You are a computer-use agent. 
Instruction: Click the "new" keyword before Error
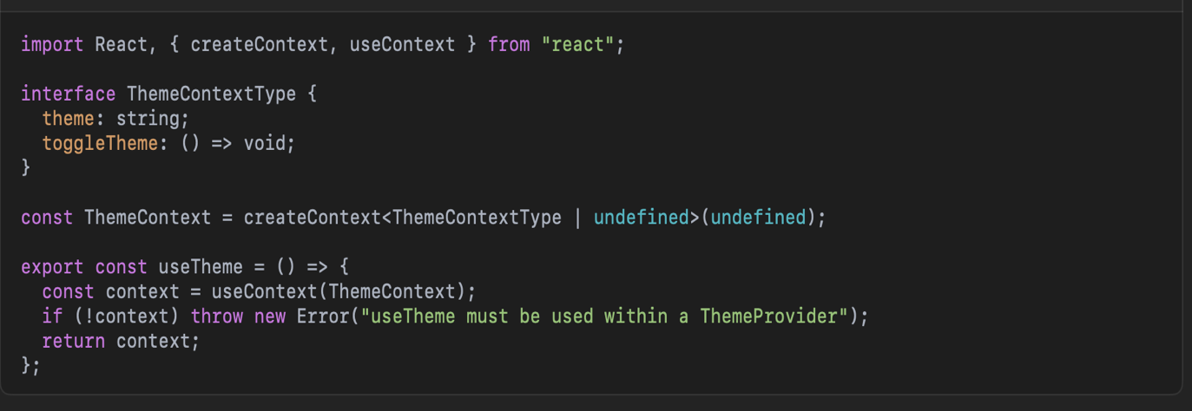270,316
